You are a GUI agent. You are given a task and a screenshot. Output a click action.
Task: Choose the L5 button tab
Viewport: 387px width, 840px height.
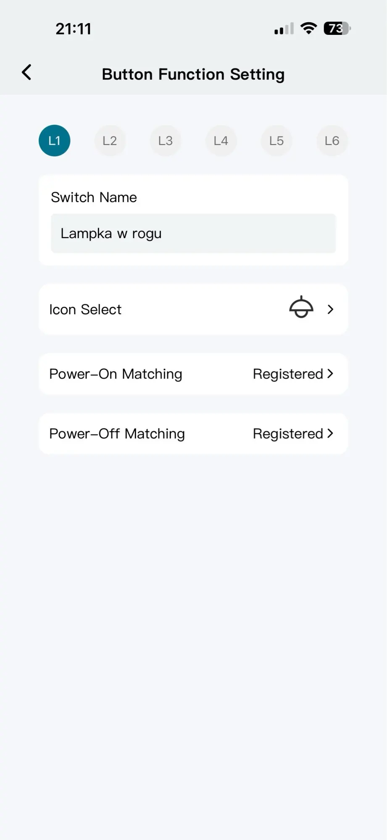(x=276, y=141)
